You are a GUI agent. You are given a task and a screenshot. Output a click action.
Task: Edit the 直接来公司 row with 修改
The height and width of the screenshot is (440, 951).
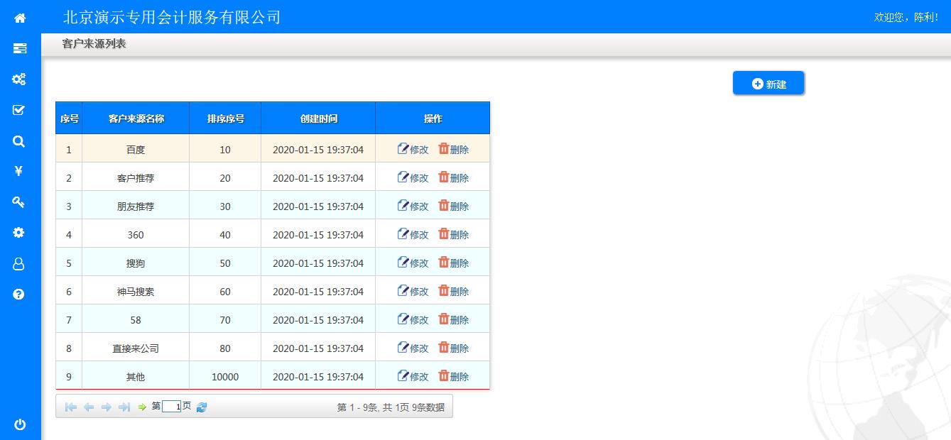(413, 348)
